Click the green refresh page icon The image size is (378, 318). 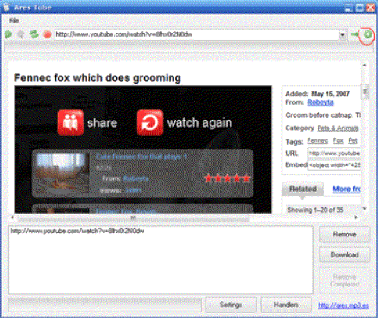coord(34,34)
